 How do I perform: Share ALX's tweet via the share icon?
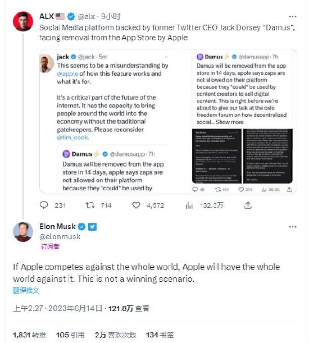[248, 205]
